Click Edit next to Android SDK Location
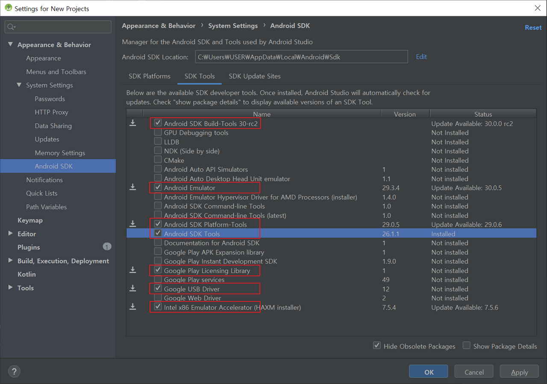Image resolution: width=547 pixels, height=384 pixels. pyautogui.click(x=421, y=56)
